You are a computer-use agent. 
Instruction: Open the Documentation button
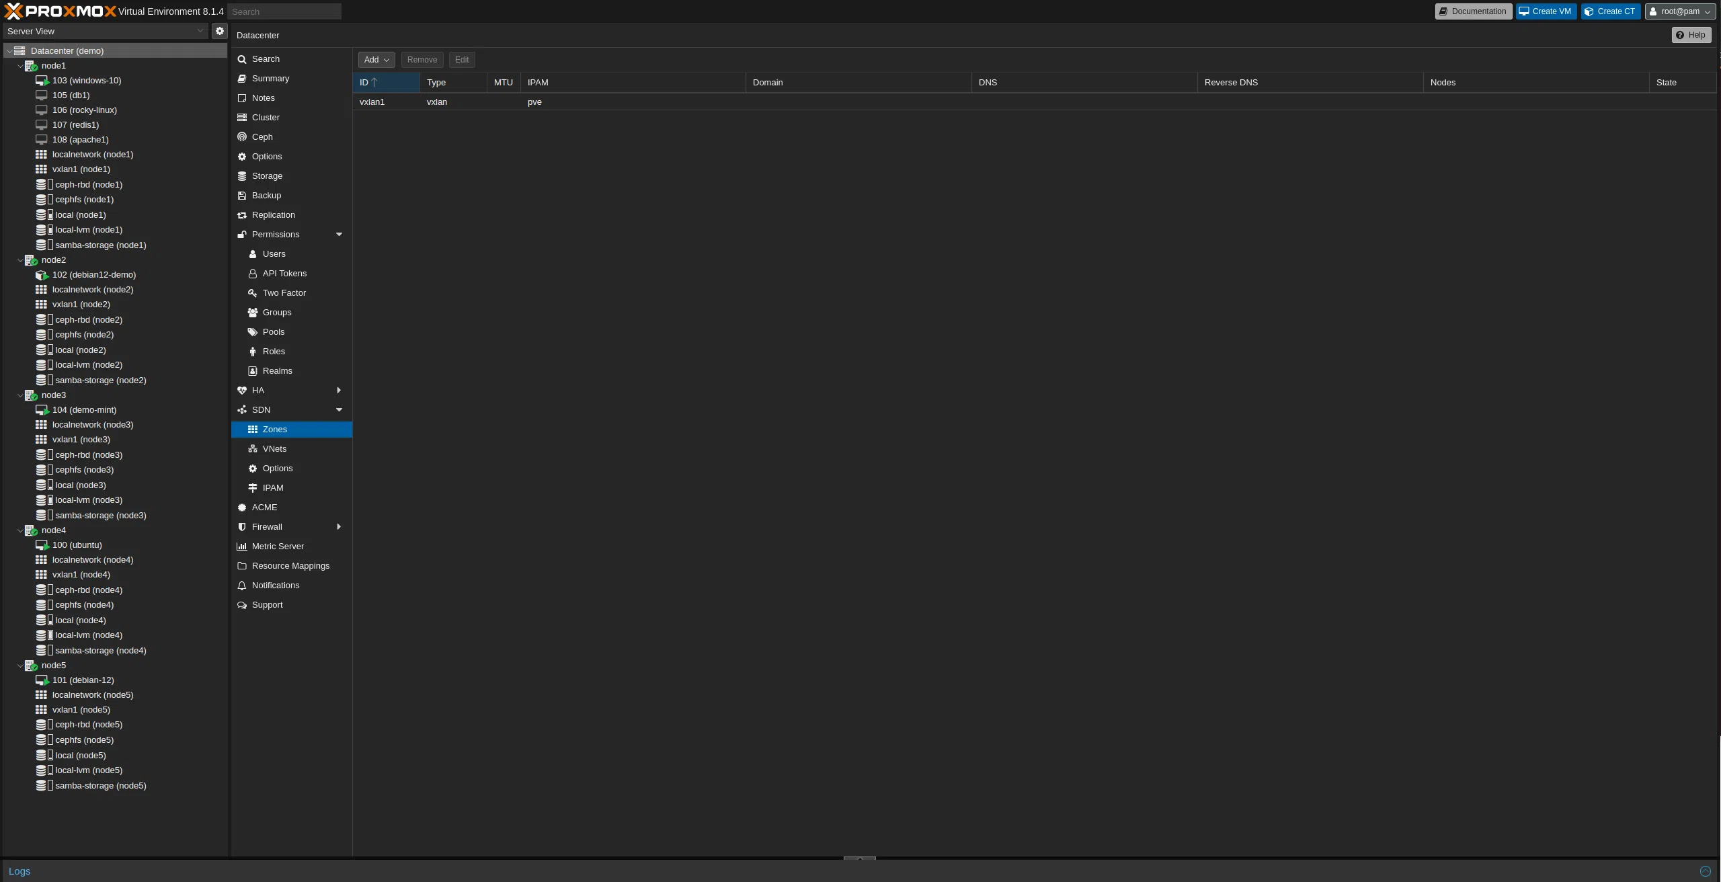click(1473, 11)
